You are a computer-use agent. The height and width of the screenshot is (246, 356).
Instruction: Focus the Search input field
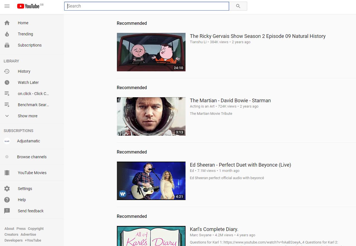(x=146, y=6)
